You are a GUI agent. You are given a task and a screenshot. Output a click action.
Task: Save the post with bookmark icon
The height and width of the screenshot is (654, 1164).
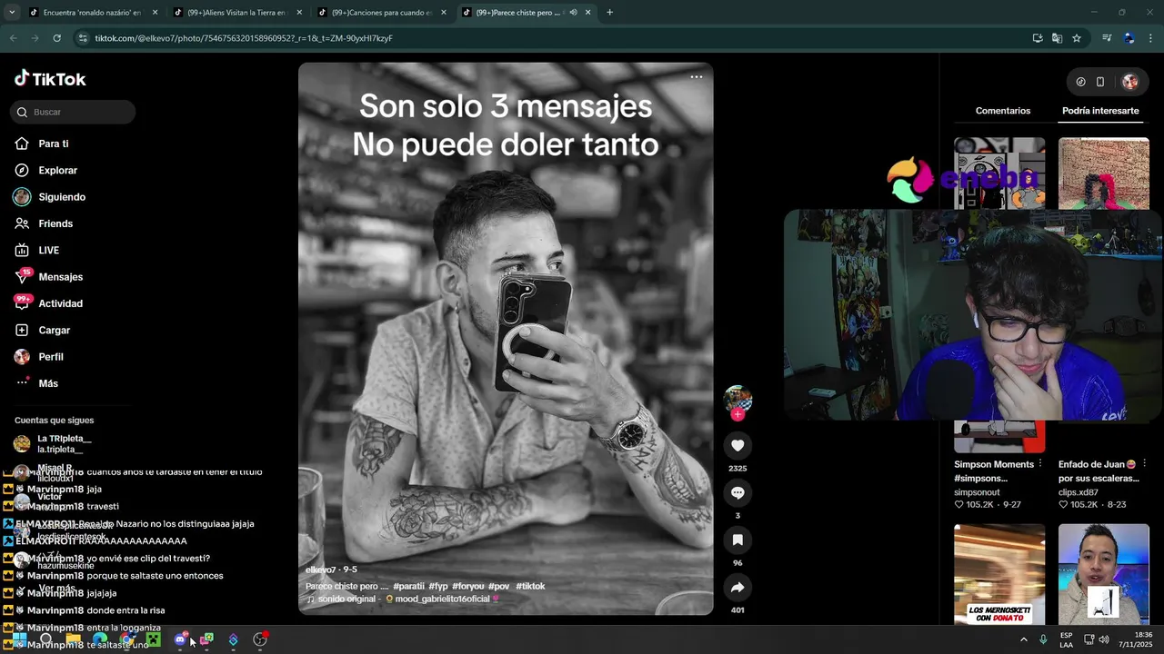[738, 540]
